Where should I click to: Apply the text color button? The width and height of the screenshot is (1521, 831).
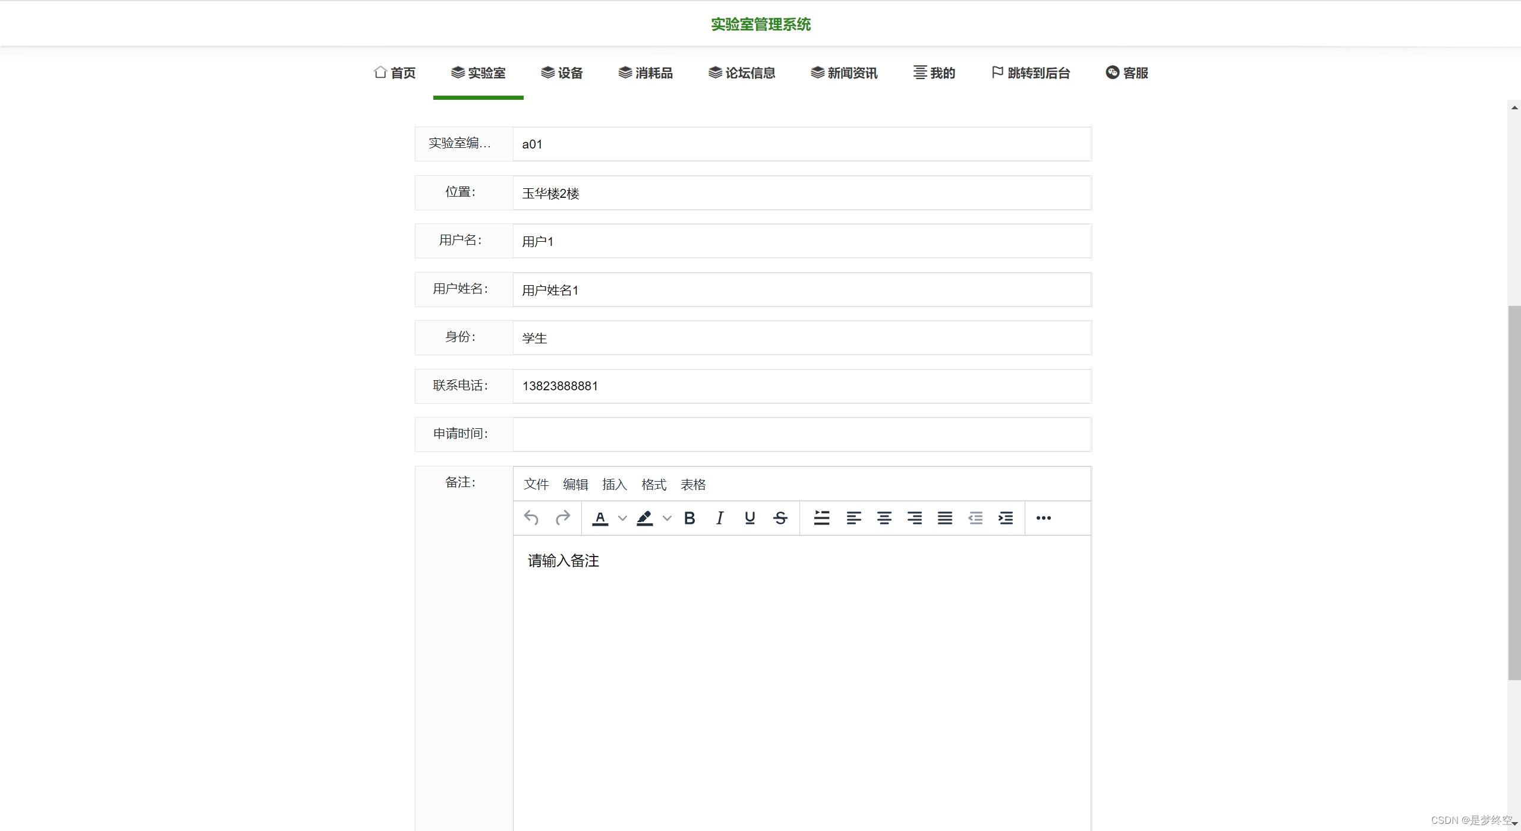(x=600, y=518)
